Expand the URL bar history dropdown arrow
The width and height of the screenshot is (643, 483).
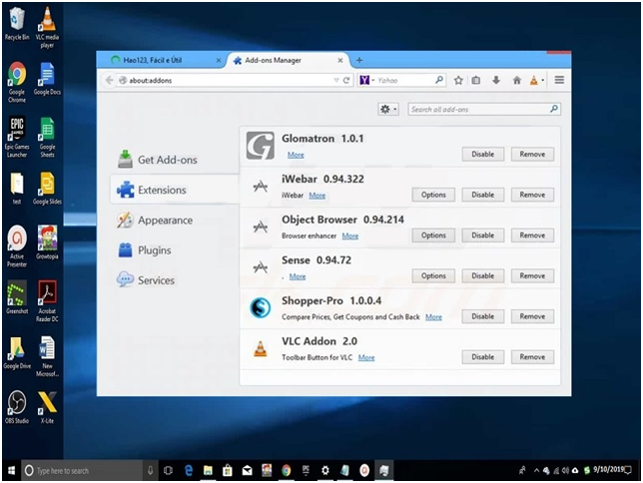pos(336,81)
